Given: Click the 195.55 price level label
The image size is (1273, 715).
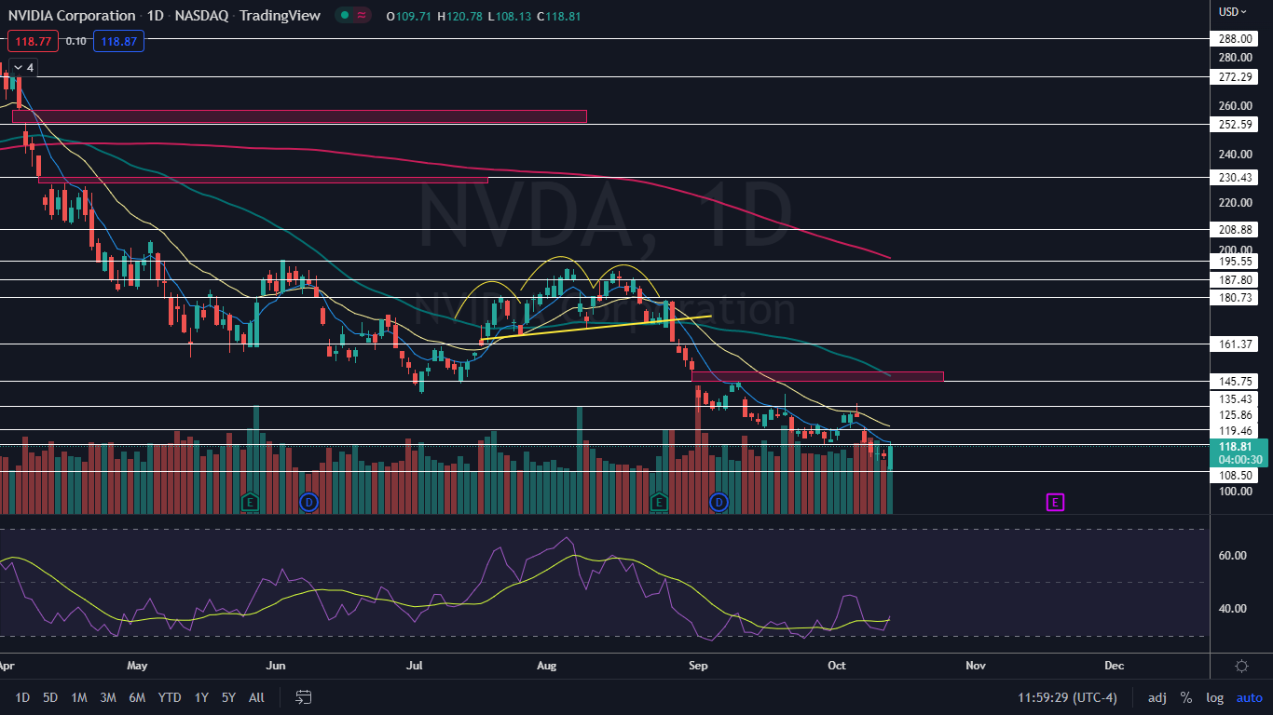Looking at the screenshot, I should pyautogui.click(x=1235, y=262).
